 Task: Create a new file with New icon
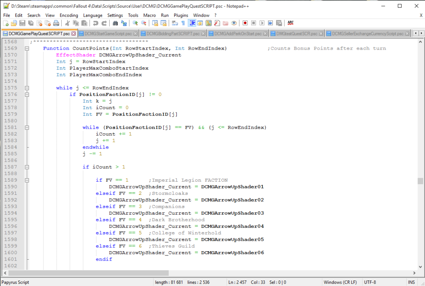tap(6, 23)
